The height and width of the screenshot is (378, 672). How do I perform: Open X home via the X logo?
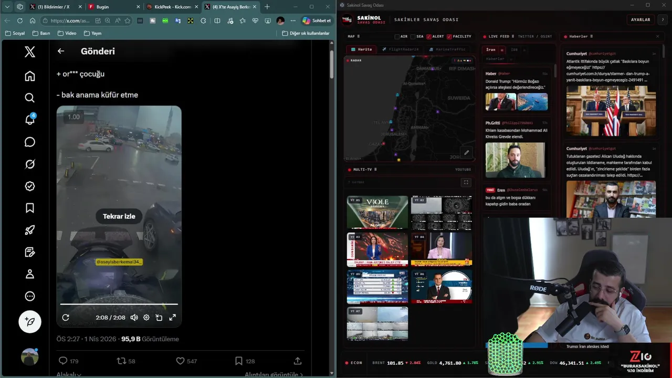30,51
